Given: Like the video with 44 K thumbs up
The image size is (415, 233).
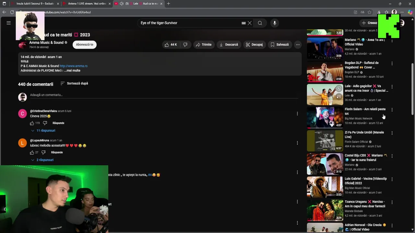Looking at the screenshot, I should coord(171,45).
